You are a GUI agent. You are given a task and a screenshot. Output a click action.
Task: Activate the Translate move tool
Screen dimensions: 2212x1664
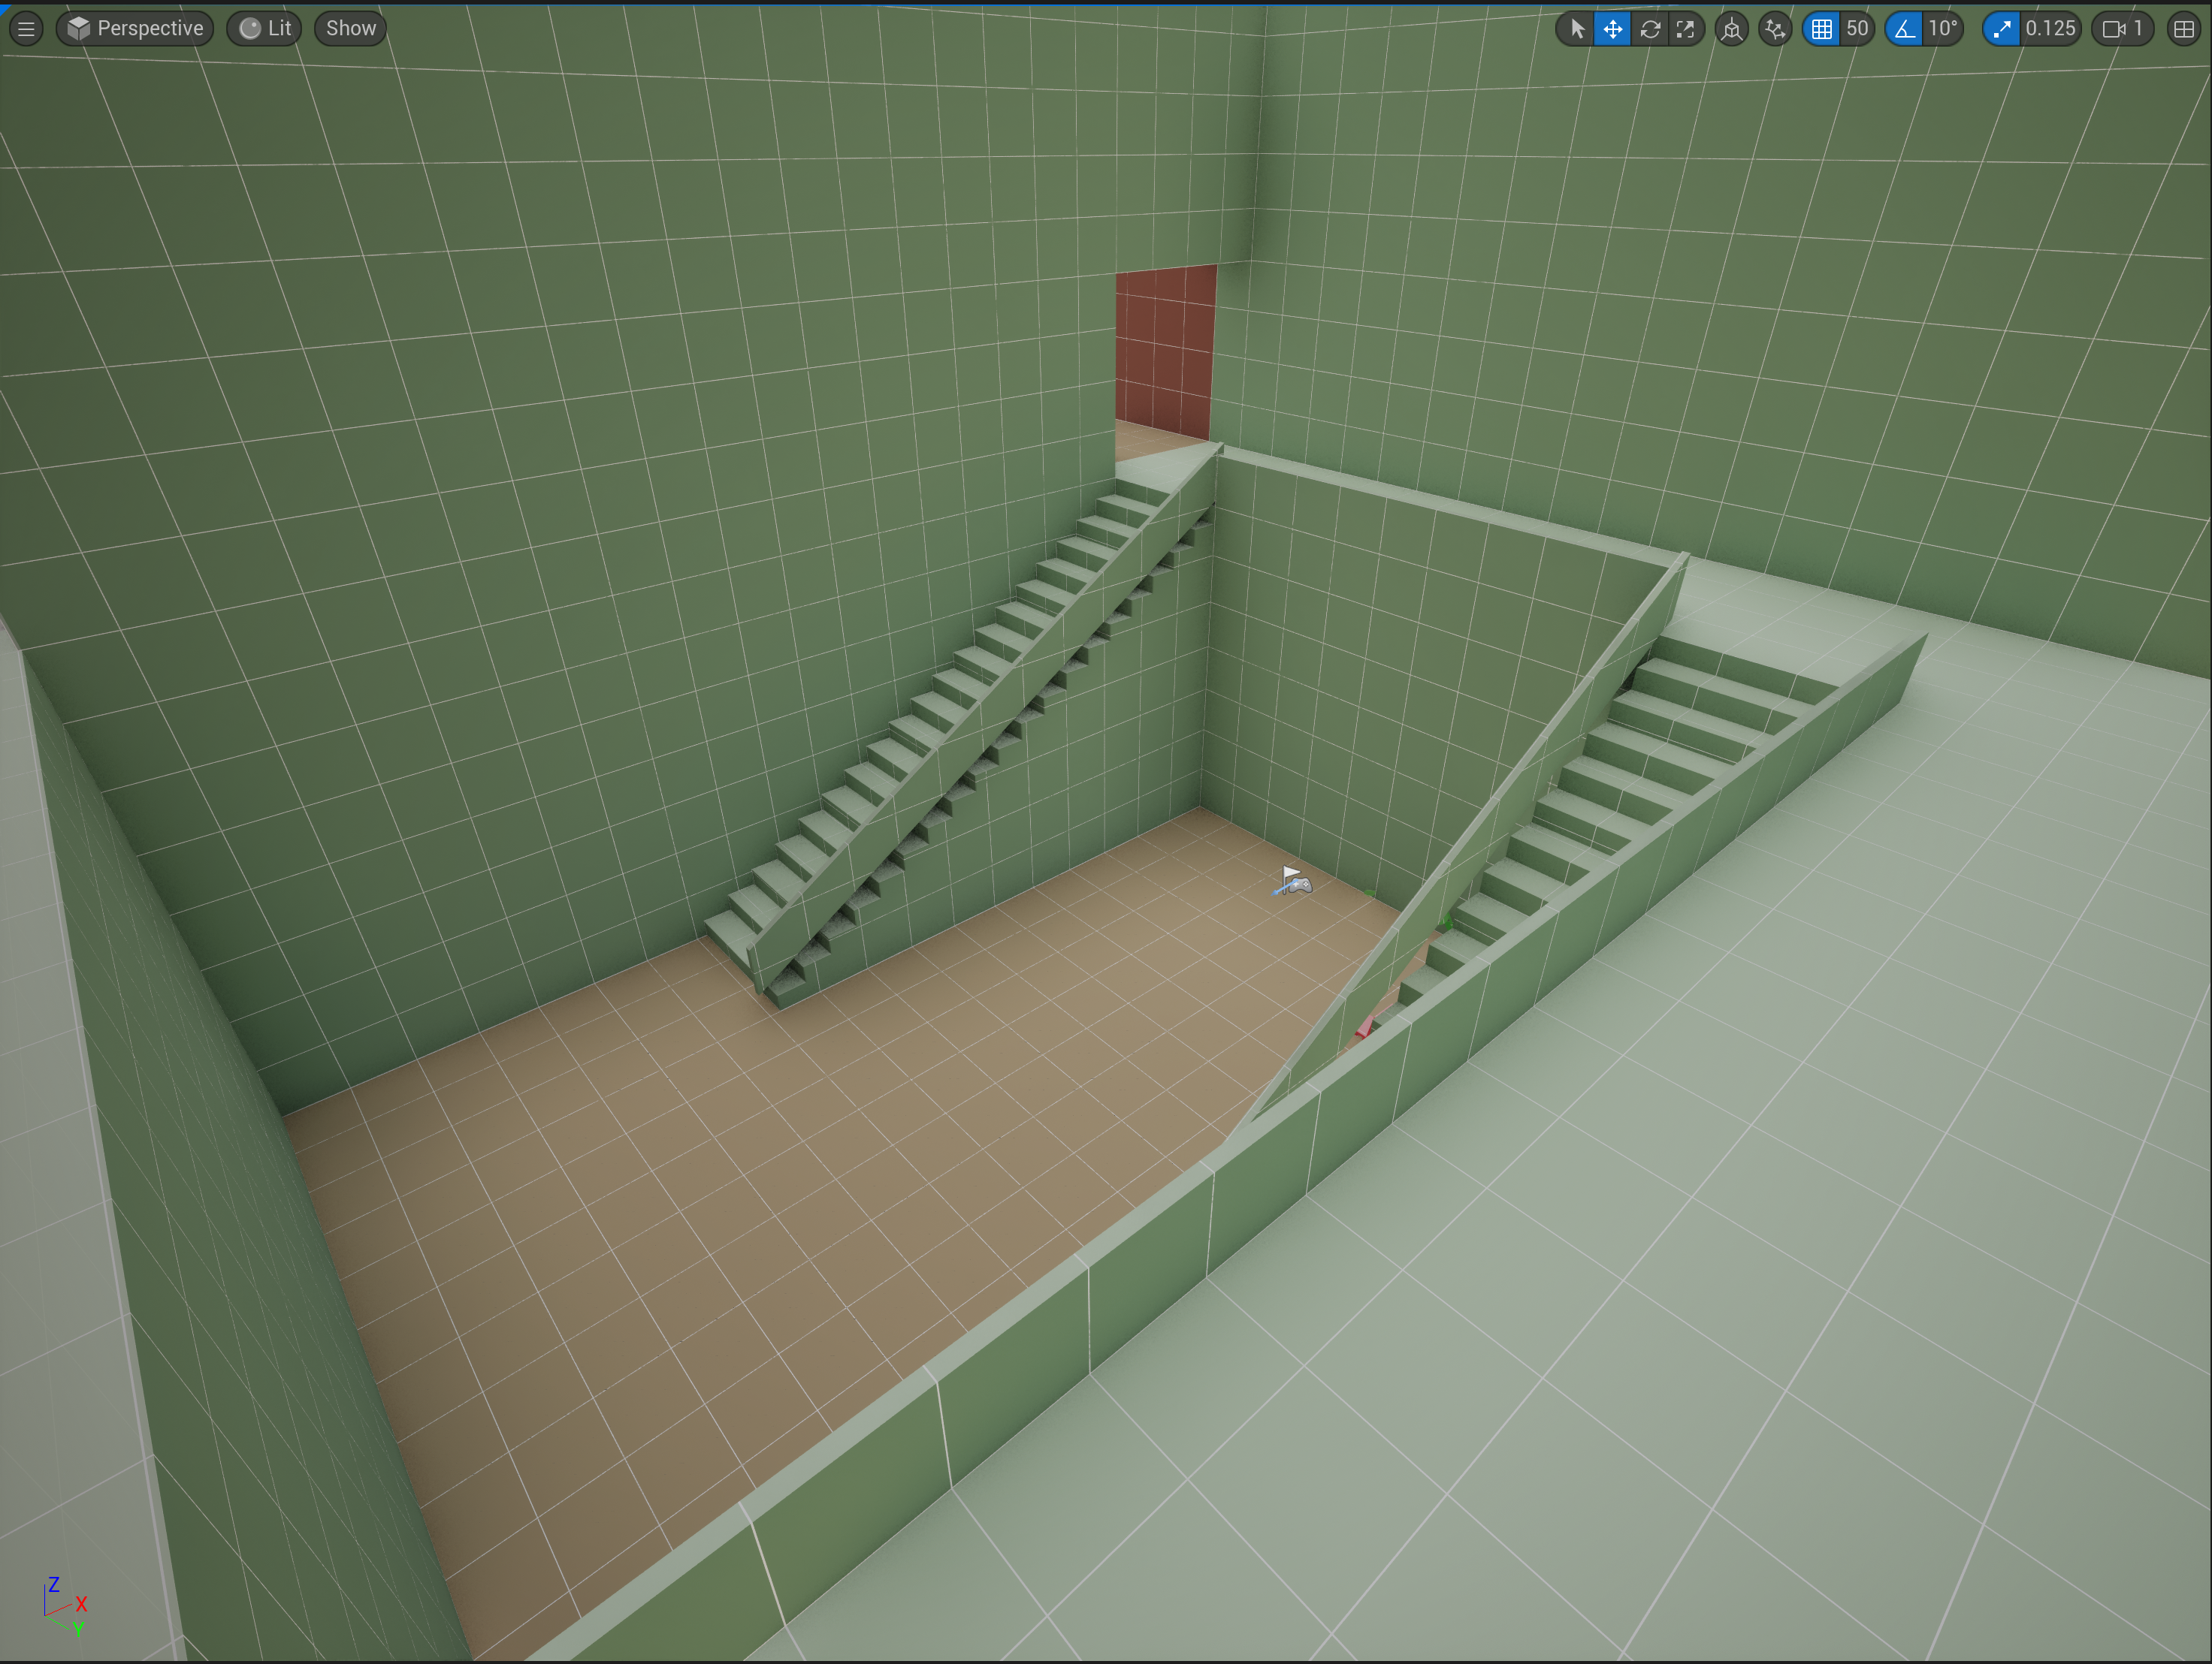[1613, 29]
